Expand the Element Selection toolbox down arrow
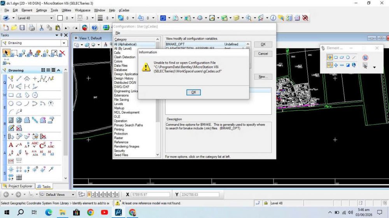 pyautogui.click(x=374, y=67)
